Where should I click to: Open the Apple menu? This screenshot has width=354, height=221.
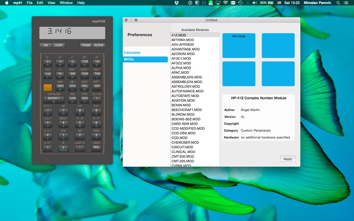pos(7,3)
